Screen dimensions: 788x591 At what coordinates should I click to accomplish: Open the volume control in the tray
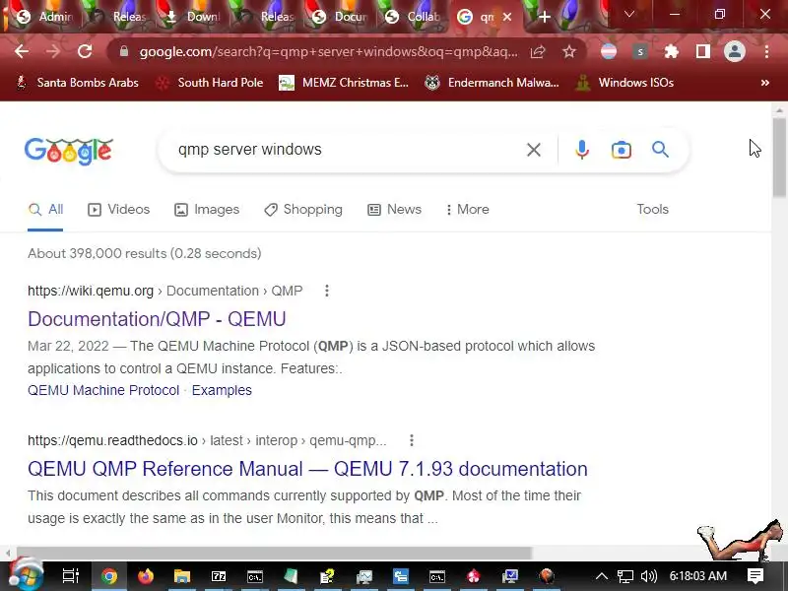click(649, 576)
